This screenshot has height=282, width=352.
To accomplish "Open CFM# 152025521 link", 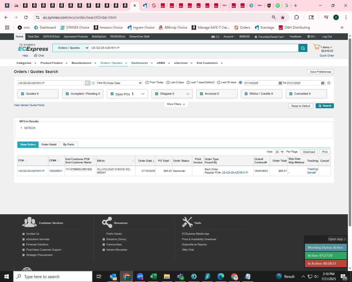I will tap(56, 171).
